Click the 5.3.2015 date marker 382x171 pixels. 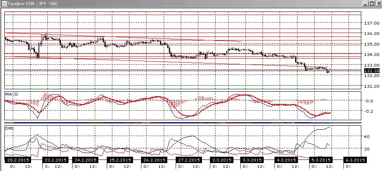tap(321, 160)
